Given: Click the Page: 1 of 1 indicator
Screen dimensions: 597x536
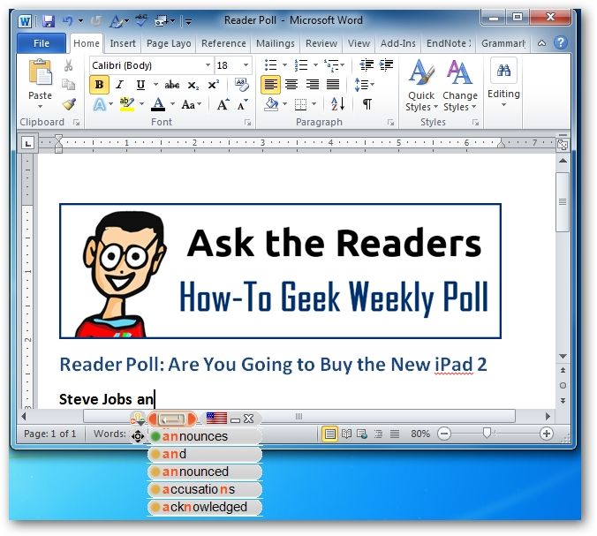Looking at the screenshot, I should pos(49,434).
